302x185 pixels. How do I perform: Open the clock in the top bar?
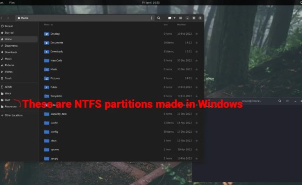[151, 2]
